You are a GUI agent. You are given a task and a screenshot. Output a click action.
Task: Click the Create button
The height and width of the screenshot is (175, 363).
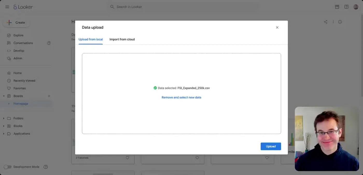(16, 23)
